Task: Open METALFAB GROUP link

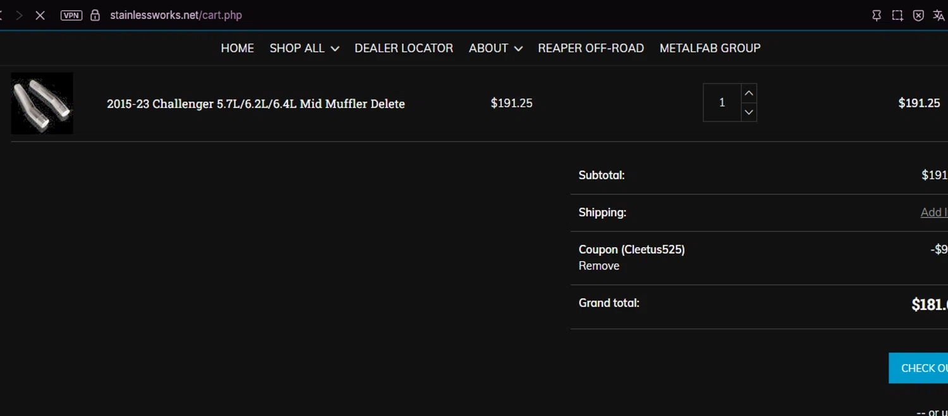Action: [710, 48]
